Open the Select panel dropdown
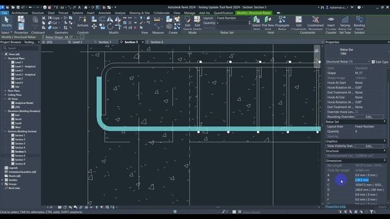Viewport: 390px width, 219px height. [7, 32]
